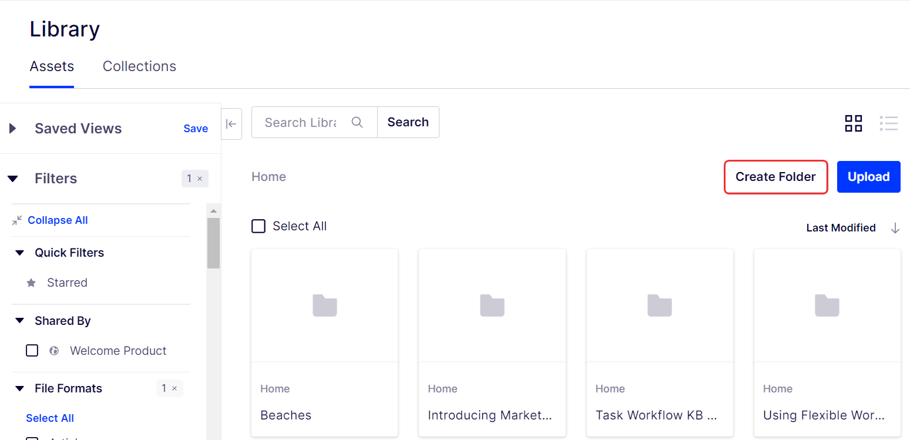Click the blue Upload button
Viewport: 910px width, 440px height.
point(868,177)
